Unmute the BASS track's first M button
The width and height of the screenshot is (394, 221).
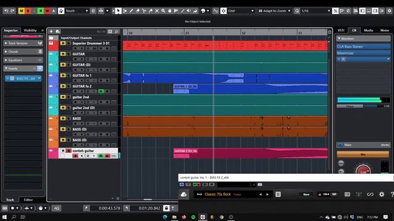[63, 118]
